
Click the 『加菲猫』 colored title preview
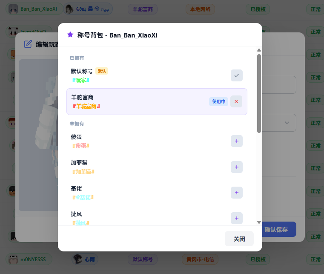click(x=83, y=172)
